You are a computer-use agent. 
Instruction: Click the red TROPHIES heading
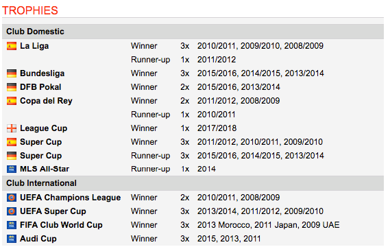coord(30,11)
